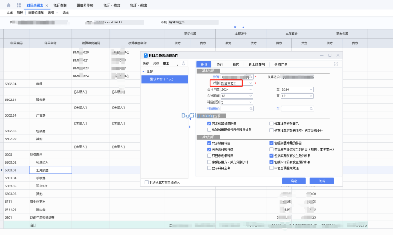Enable 只显示明细科目 checkbox
393x235 pixels.
point(209,156)
